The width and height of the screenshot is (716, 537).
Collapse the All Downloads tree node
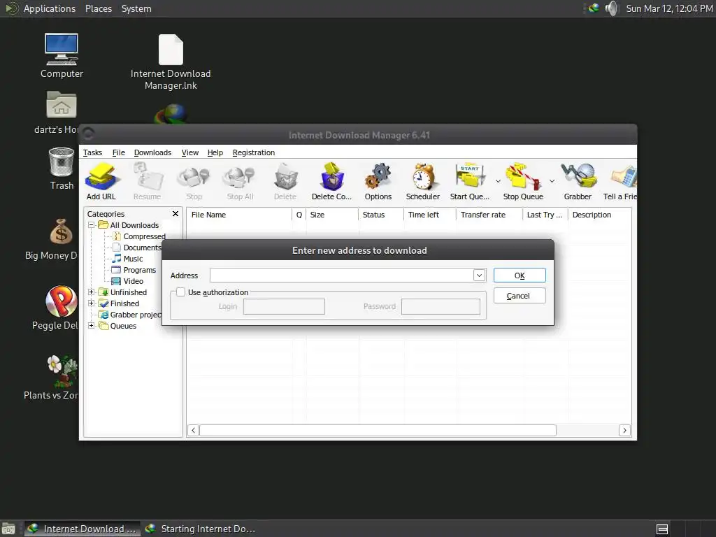(91, 225)
